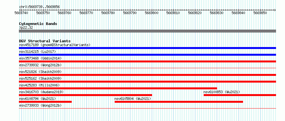
Task: Click the 5669740 ruler position label
Action: 21,13
